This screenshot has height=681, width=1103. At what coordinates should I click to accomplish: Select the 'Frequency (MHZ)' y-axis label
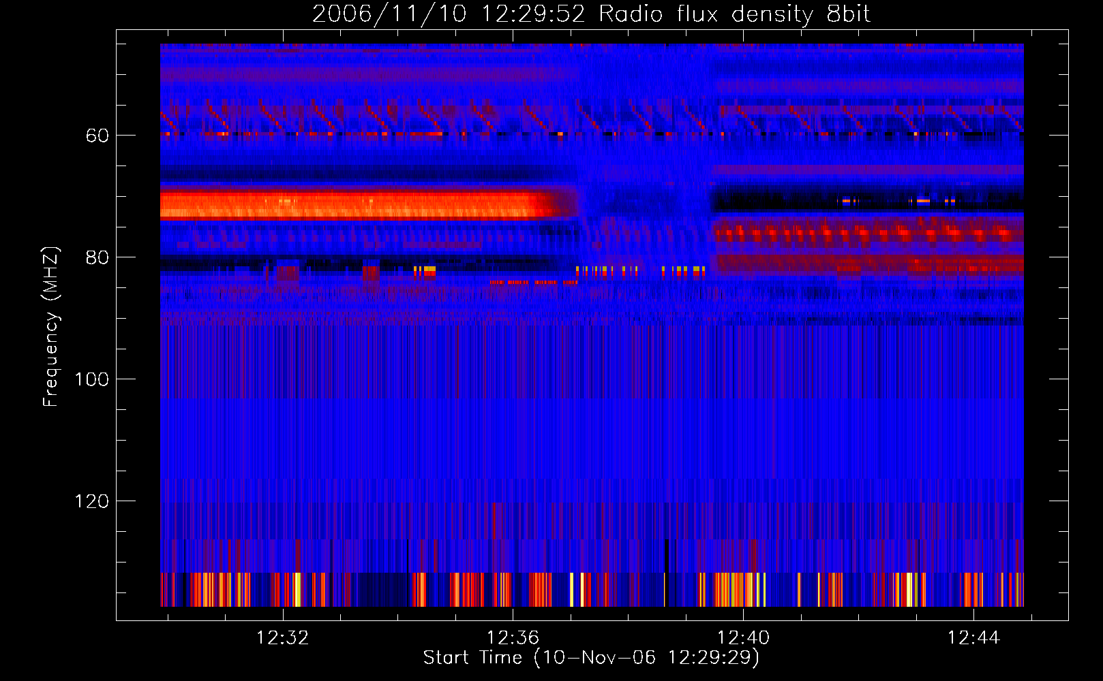(x=51, y=327)
